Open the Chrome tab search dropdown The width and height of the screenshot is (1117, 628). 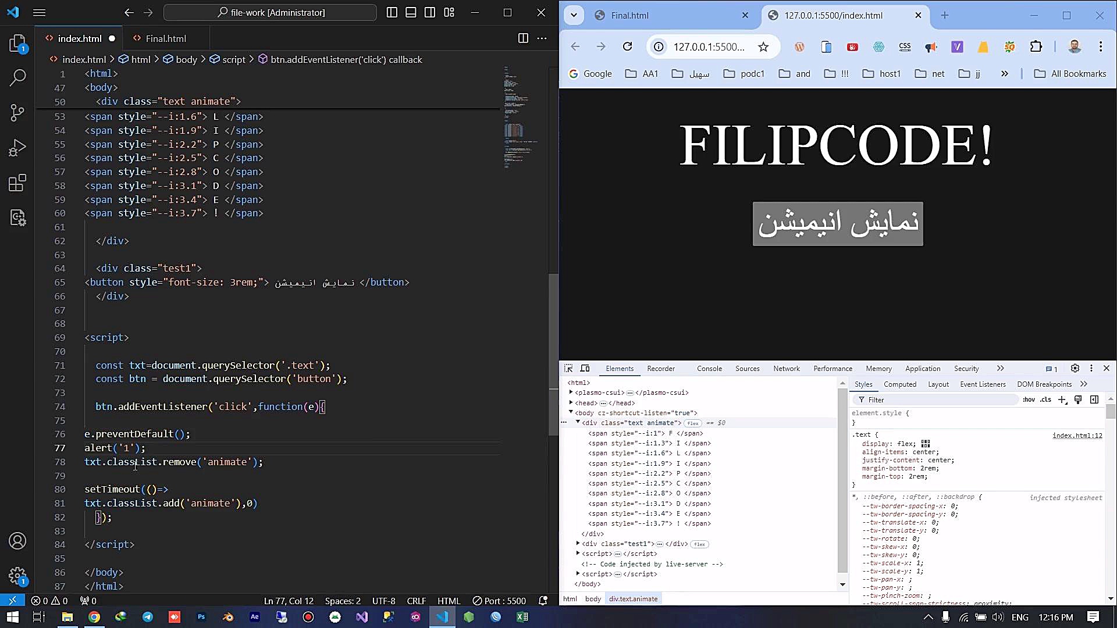coord(574,15)
